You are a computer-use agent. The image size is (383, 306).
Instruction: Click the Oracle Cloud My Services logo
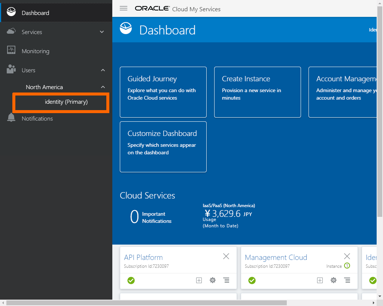[x=177, y=9]
